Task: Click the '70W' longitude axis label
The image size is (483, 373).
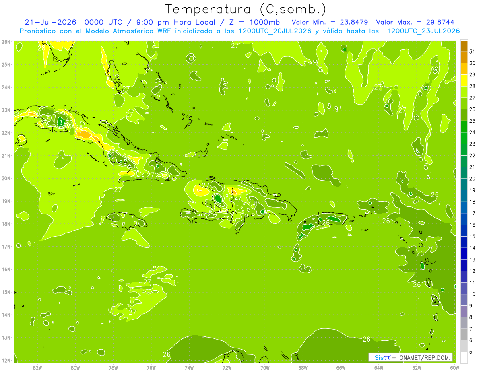Action: 265,367
